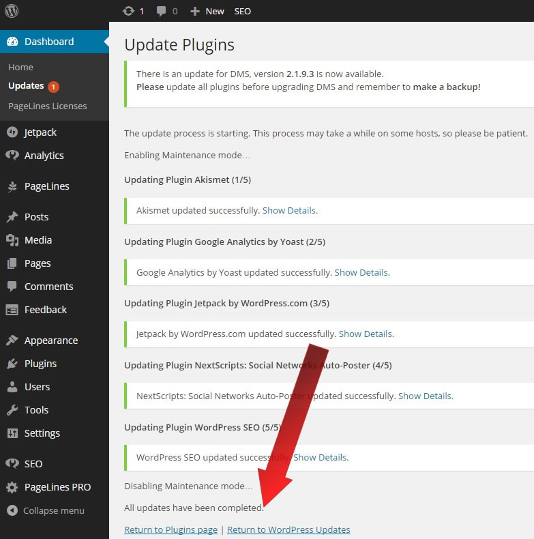Click the PageLines leaf icon
Viewport: 534px width, 539px height.
(12, 186)
